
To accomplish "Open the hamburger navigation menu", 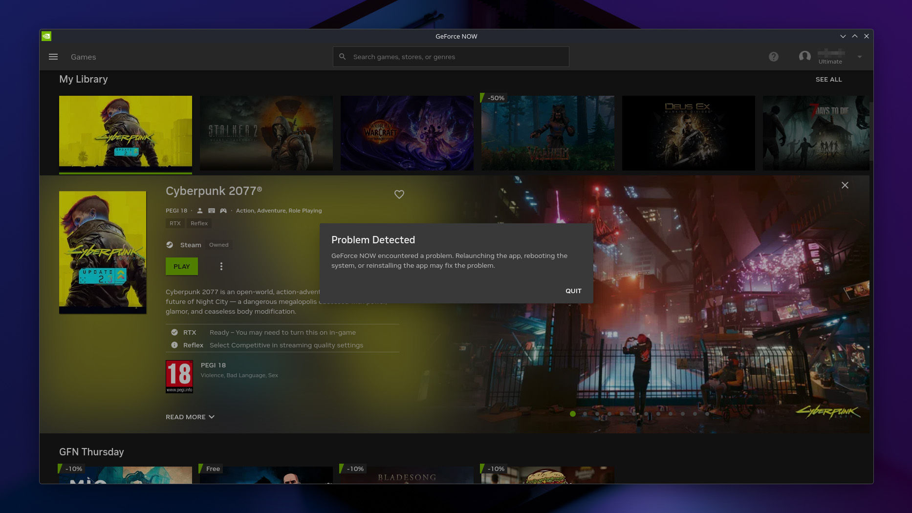I will click(53, 57).
